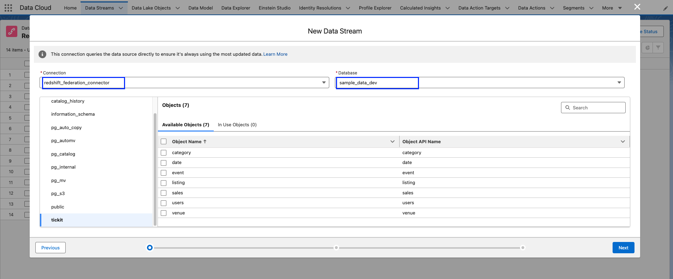Open the Object API Name column menu chevron
This screenshot has height=279, width=673.
pyautogui.click(x=623, y=141)
